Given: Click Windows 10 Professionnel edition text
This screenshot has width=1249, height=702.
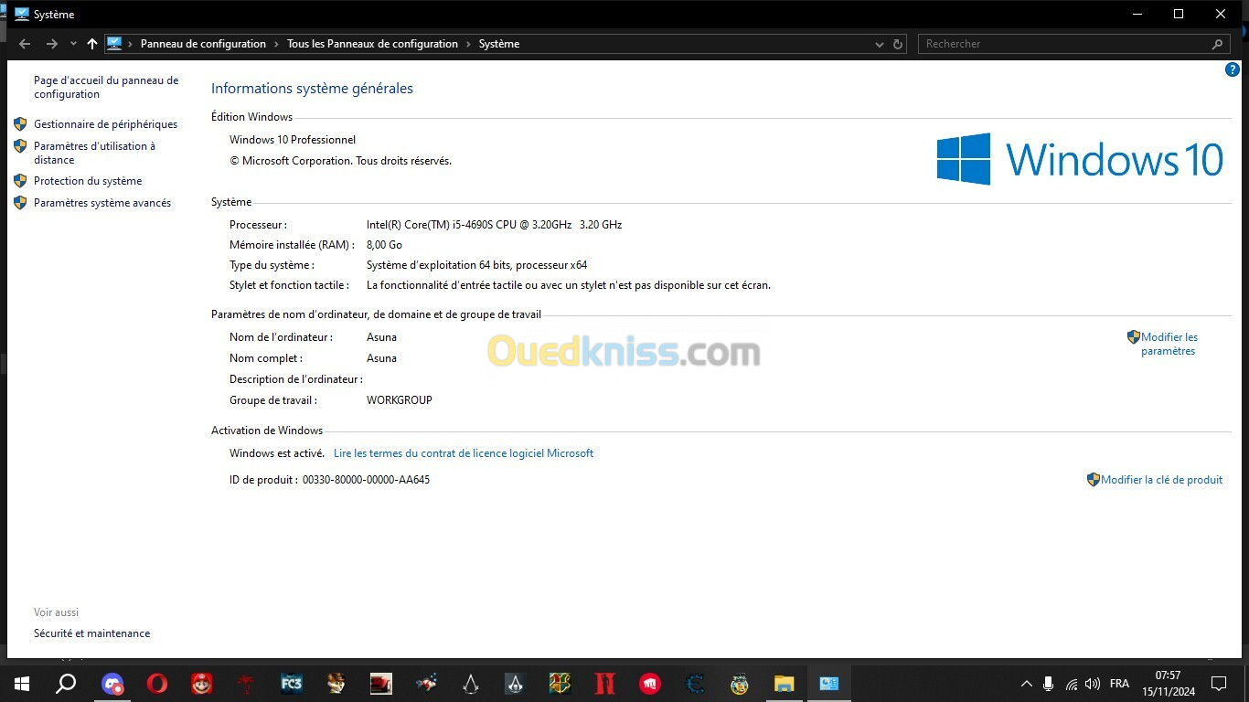Looking at the screenshot, I should [x=293, y=140].
